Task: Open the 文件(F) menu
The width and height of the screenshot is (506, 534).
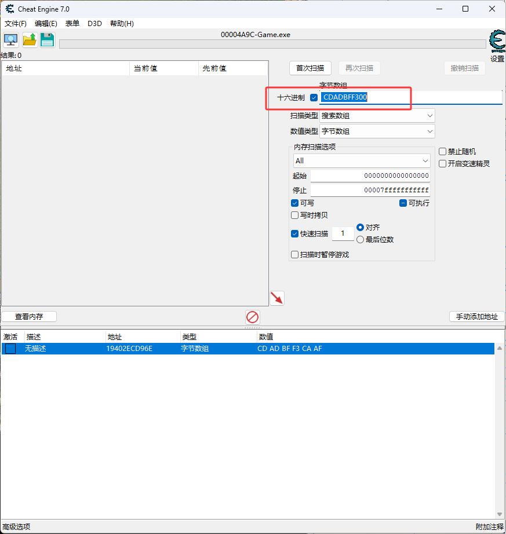Action: coord(15,24)
